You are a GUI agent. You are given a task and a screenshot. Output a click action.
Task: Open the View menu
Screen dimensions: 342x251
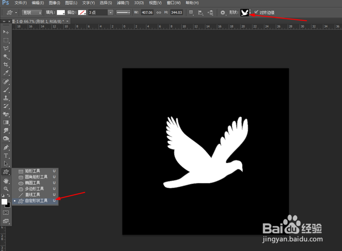tap(155, 3)
